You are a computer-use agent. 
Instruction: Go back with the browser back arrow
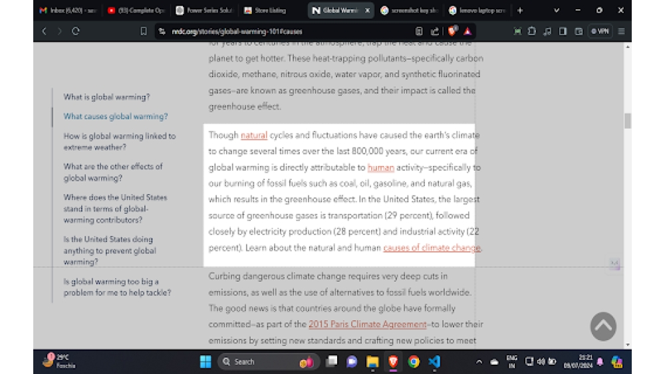click(44, 31)
